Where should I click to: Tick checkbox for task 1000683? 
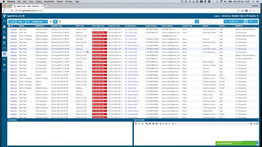(9, 29)
